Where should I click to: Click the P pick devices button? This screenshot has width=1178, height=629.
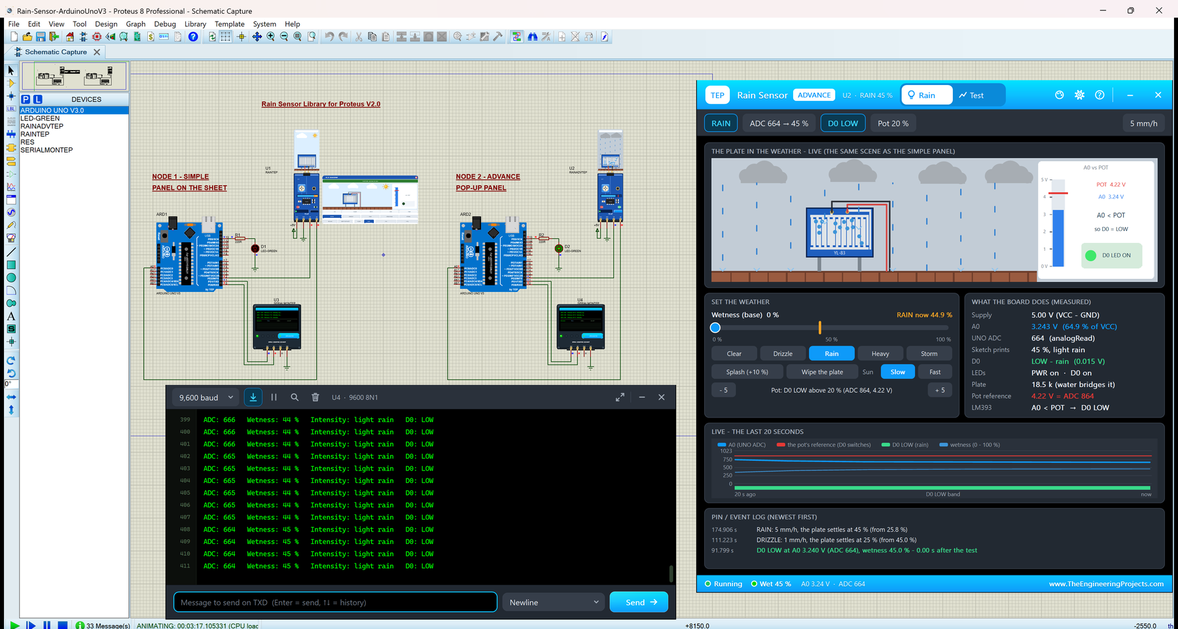(26, 99)
